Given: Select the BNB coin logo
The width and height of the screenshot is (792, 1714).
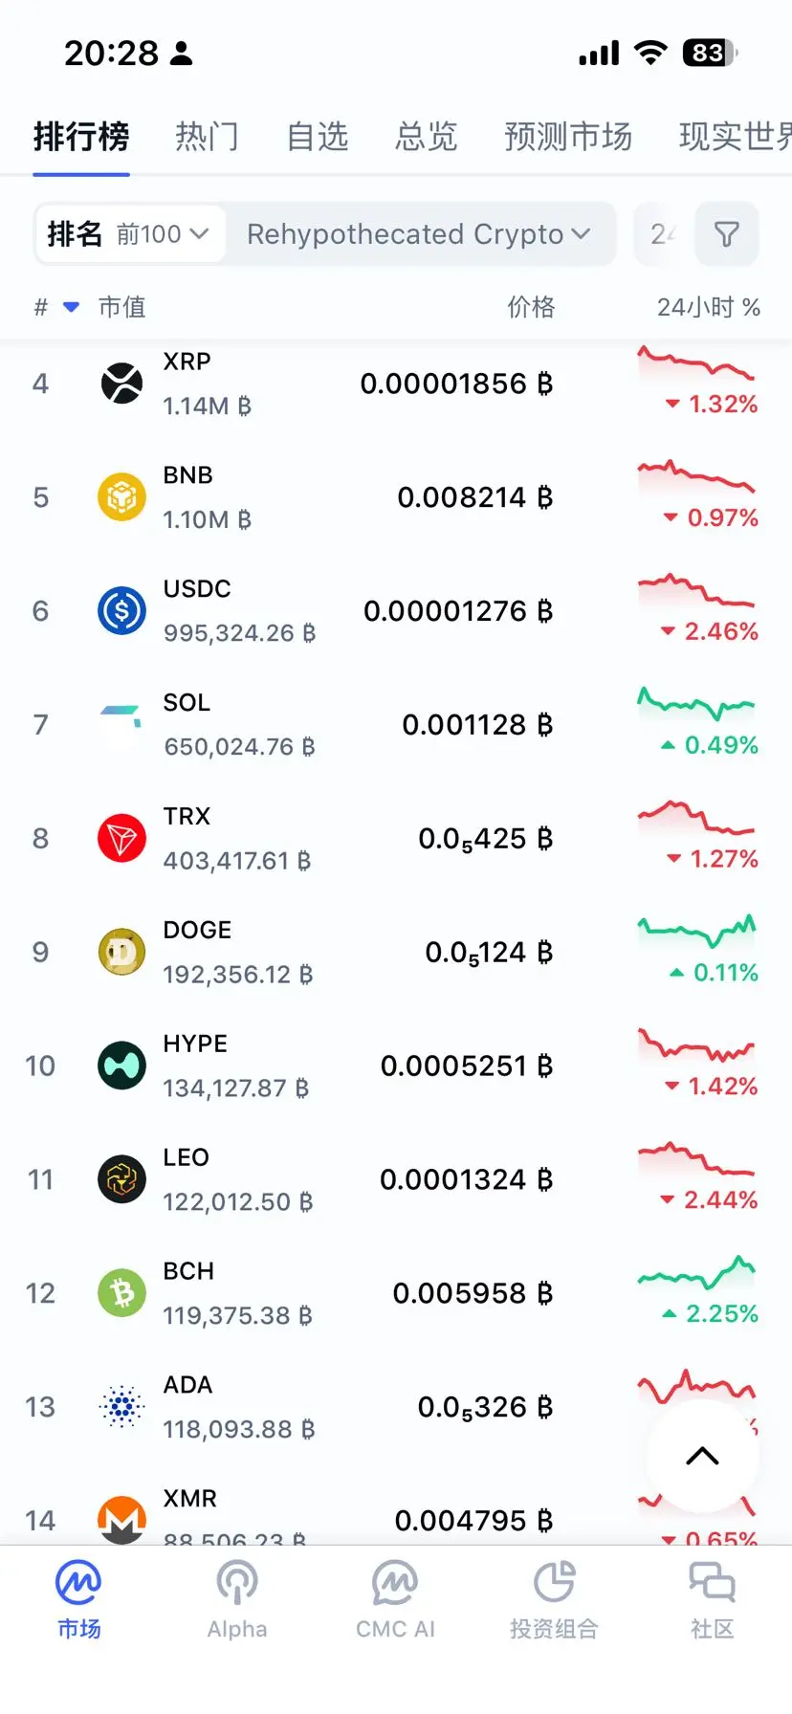Looking at the screenshot, I should point(121,497).
